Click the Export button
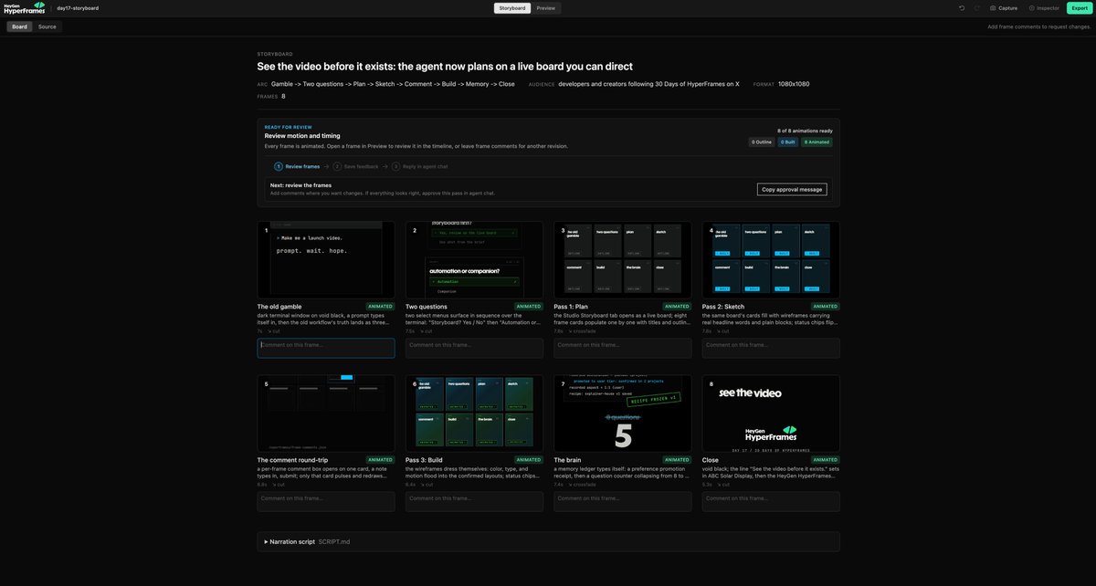Screen dimensions: 1096x586 click(1079, 8)
